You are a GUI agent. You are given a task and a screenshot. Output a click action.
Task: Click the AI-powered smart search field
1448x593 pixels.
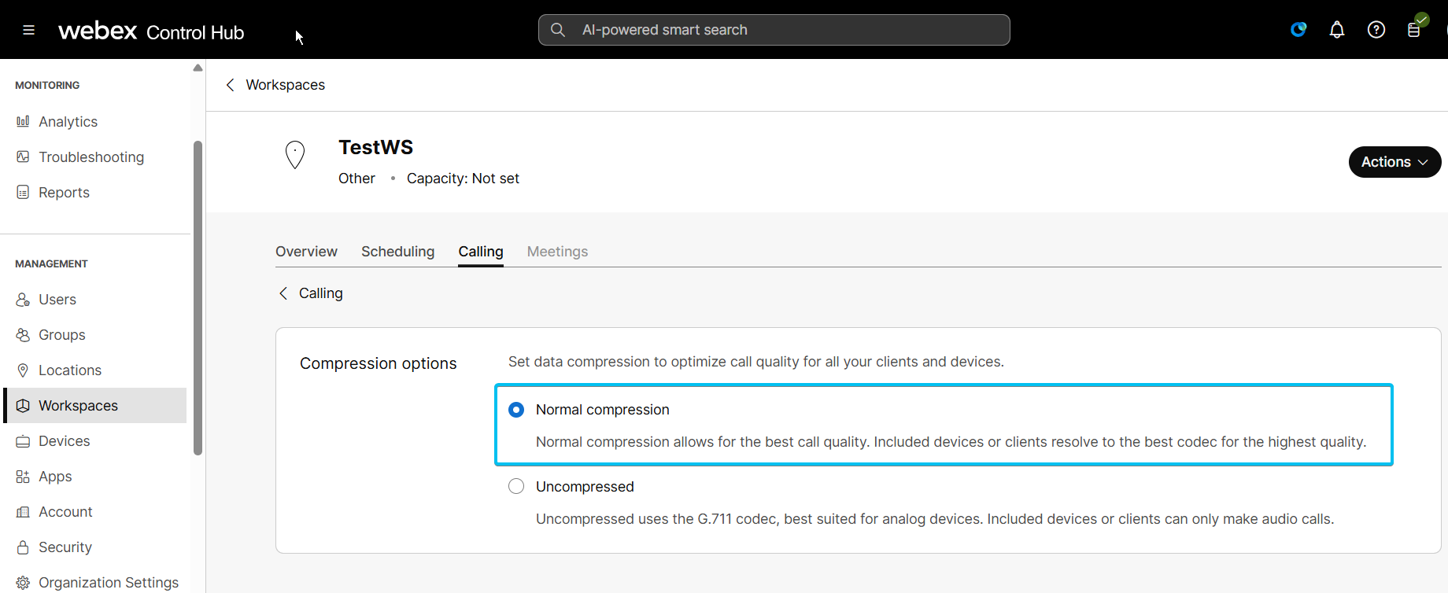pos(774,30)
